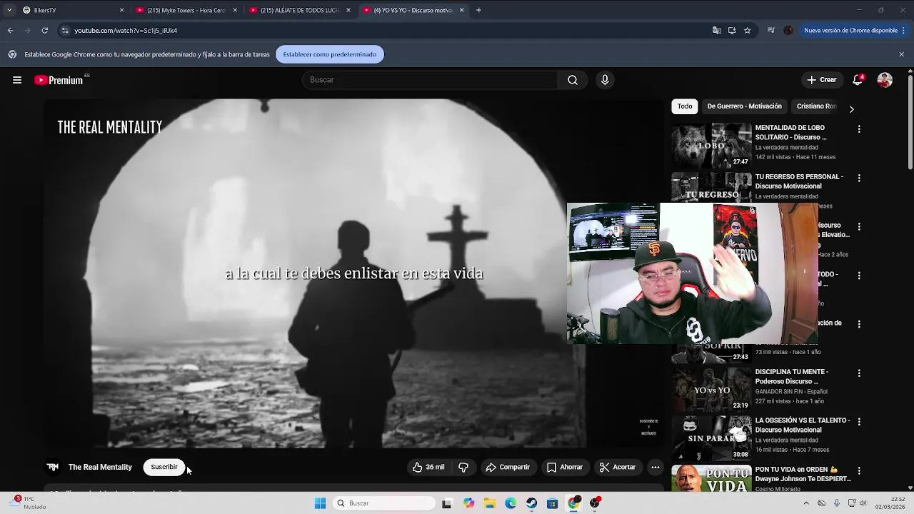This screenshot has width=914, height=514.
Task: Open more actions ellipsis under video
Action: 655,467
